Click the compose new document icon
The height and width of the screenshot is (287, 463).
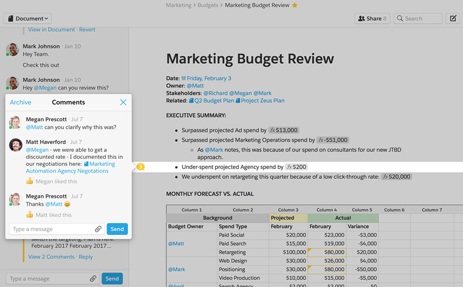pyautogui.click(x=453, y=19)
